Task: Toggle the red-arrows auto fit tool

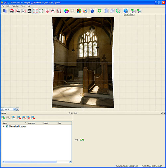Action: tap(35, 11)
